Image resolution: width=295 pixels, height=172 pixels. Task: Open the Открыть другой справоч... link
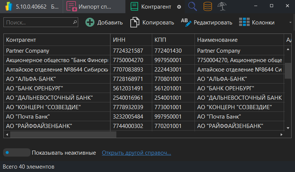(x=136, y=153)
